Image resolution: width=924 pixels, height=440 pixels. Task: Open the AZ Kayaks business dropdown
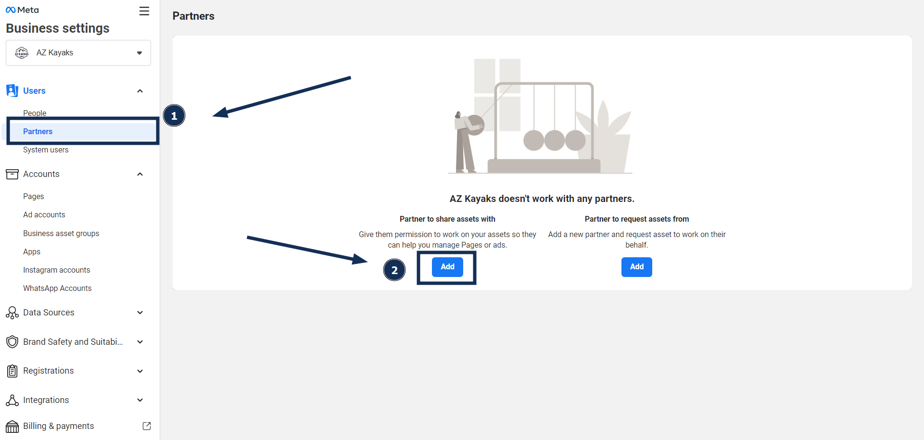tap(78, 53)
